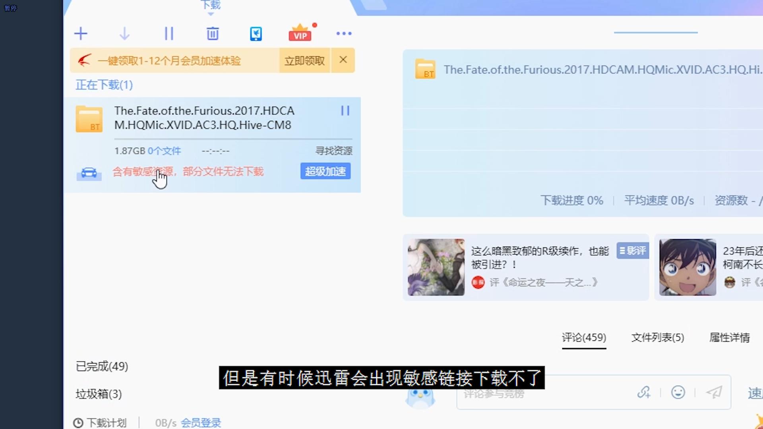Click the 会员登录 login link
Screen dimensions: 763x429
click(200, 423)
